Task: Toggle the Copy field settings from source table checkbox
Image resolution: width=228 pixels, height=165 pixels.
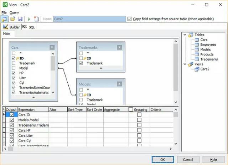Action: pos(130,19)
